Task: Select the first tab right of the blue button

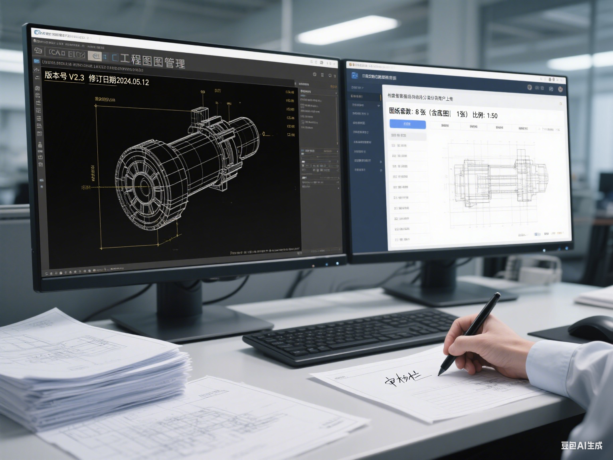Action: pyautogui.click(x=445, y=125)
